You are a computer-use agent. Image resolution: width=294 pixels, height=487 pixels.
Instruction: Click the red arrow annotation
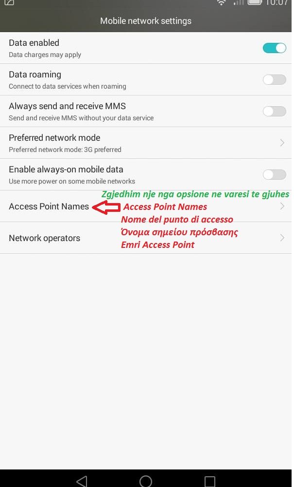[x=106, y=207]
